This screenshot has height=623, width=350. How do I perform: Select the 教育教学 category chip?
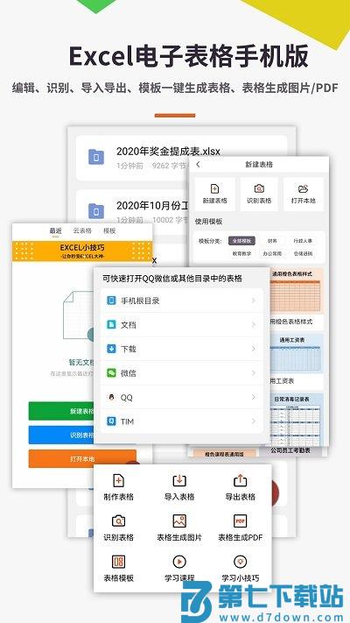click(241, 253)
